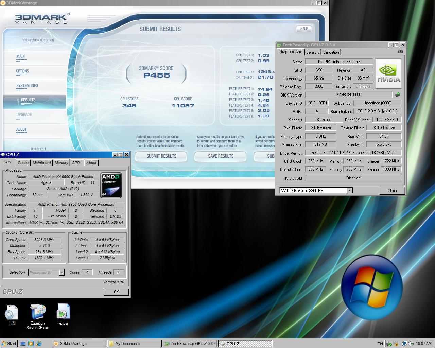Select the xp.dsj desktop icon
The height and width of the screenshot is (348, 435).
click(63, 315)
